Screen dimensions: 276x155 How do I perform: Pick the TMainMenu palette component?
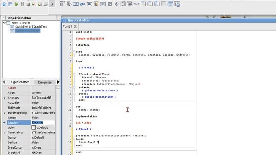tap(62, 4)
